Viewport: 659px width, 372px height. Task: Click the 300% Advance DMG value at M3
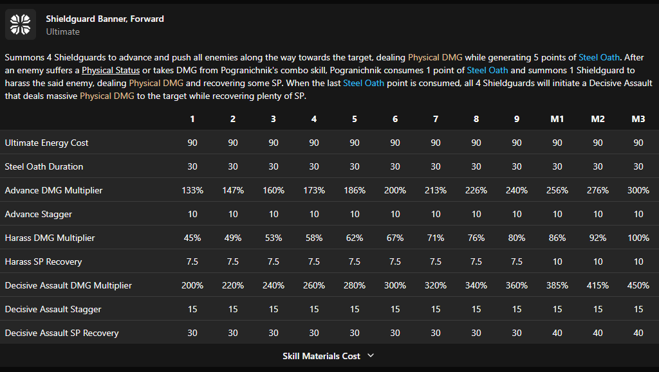[638, 190]
